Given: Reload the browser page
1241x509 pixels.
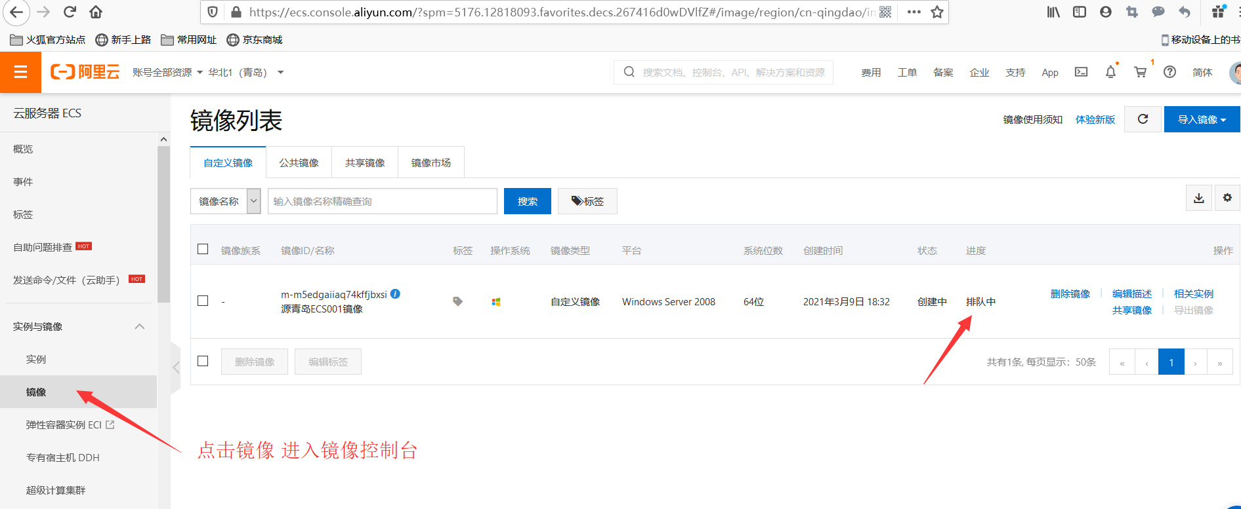Looking at the screenshot, I should tap(70, 12).
